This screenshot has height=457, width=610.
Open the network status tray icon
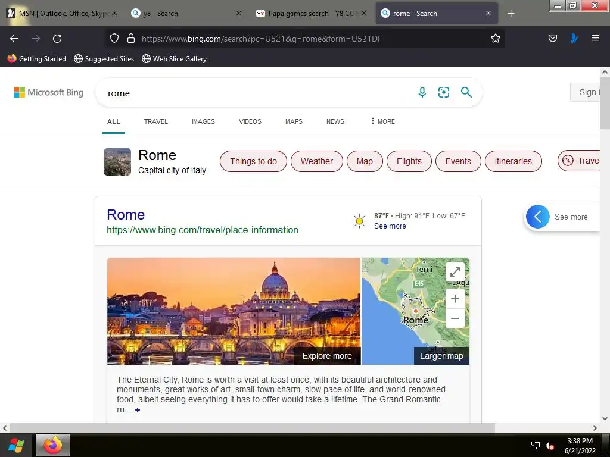click(x=536, y=446)
